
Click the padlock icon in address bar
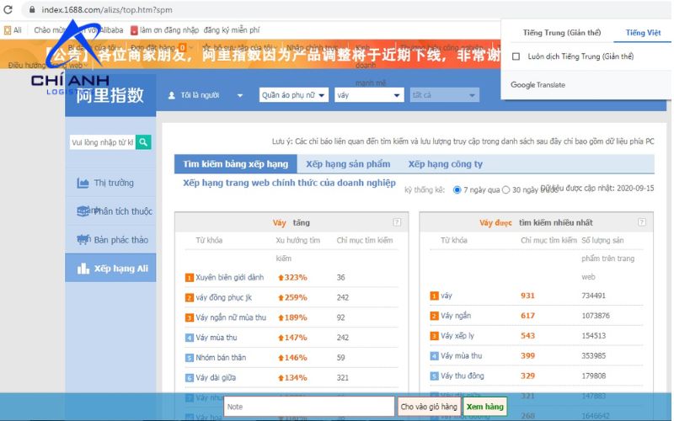32,9
